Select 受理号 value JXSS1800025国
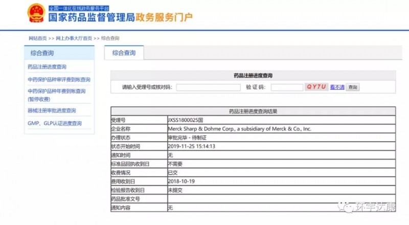 (186, 120)
